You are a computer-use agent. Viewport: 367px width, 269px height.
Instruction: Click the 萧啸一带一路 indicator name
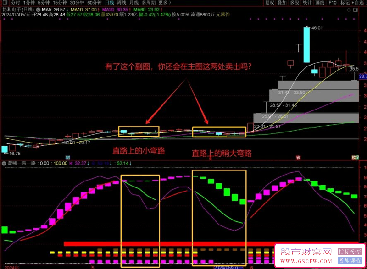tap(22, 163)
